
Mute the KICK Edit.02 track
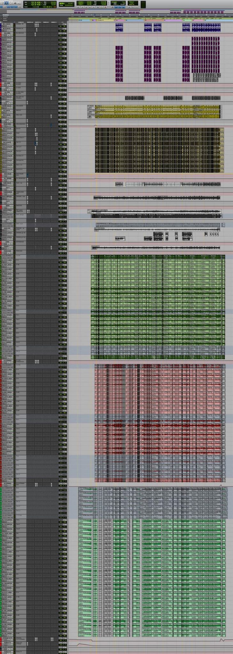click(x=6, y=117)
